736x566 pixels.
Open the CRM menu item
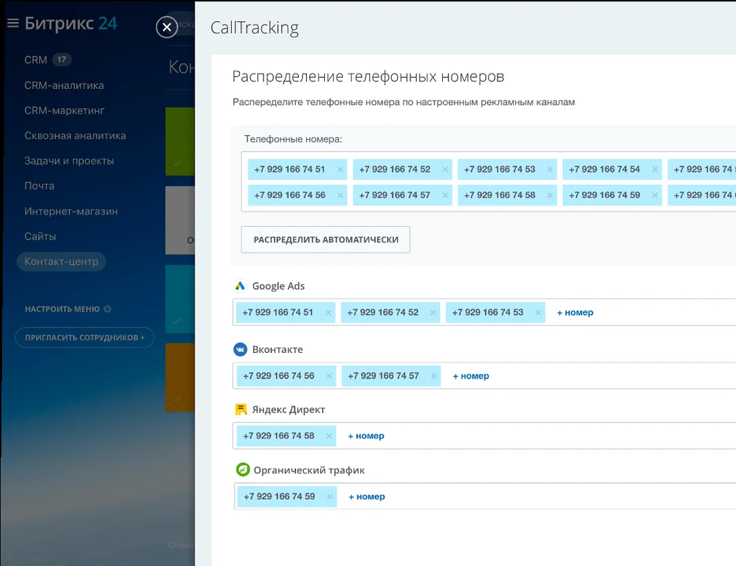pyautogui.click(x=36, y=59)
